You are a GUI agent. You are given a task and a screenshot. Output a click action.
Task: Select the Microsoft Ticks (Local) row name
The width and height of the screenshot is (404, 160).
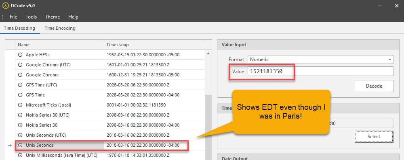(48, 105)
